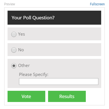Click the Other option label text
This screenshot has height=109, width=109.
coord(24,66)
